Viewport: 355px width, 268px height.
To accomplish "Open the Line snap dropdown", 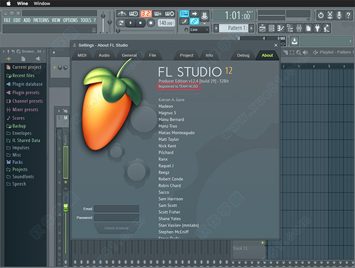I will [199, 30].
